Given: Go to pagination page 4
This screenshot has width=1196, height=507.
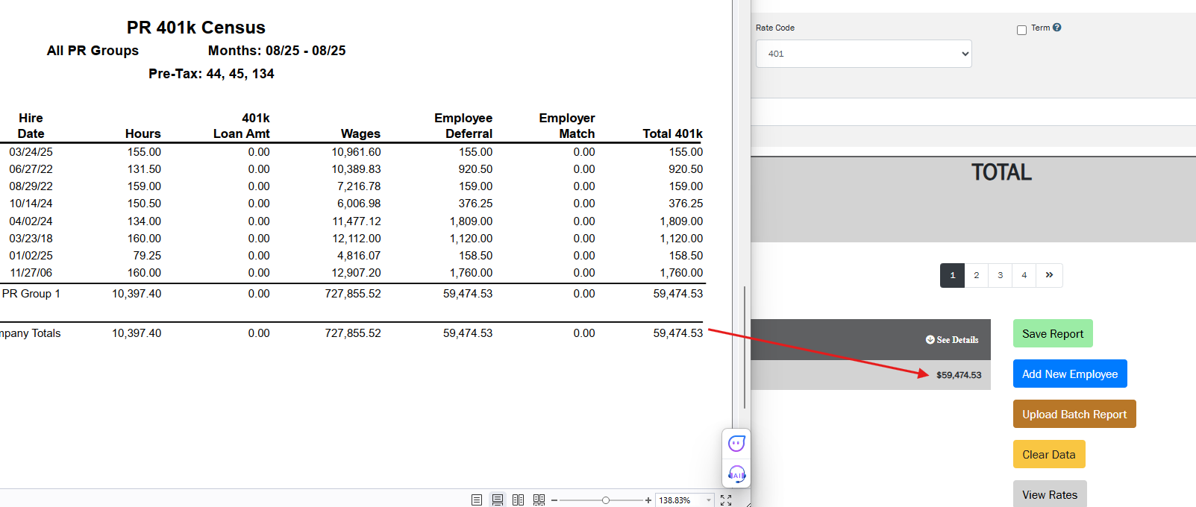Looking at the screenshot, I should (x=1024, y=275).
